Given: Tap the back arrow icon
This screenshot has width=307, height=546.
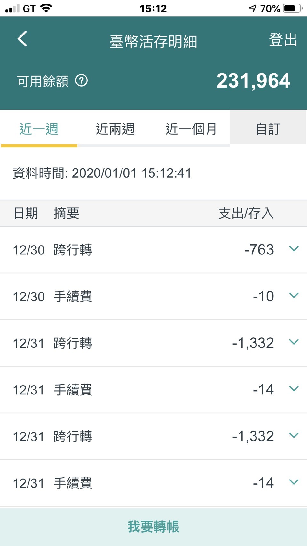Looking at the screenshot, I should pos(22,39).
